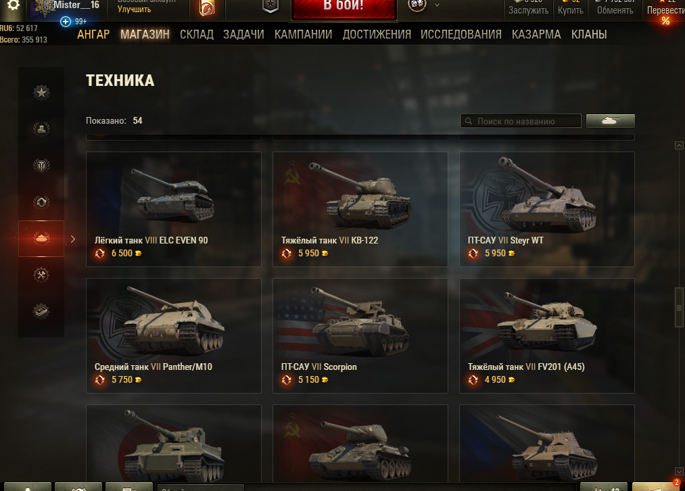Select the star icon in the sidebar

(x=41, y=92)
